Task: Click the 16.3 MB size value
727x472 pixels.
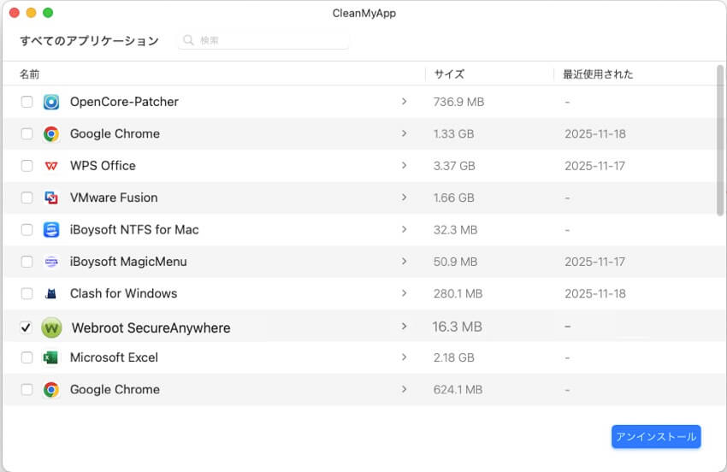Action: click(458, 327)
